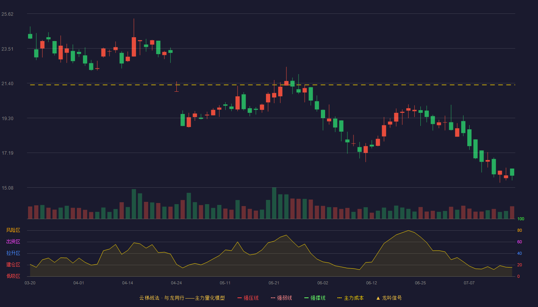Click the pink dashed icon beside 强弱线
The height and width of the screenshot is (307, 538).
coord(273,298)
